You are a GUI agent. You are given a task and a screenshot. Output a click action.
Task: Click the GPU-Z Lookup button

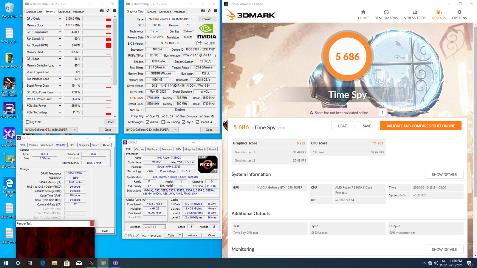(x=207, y=19)
